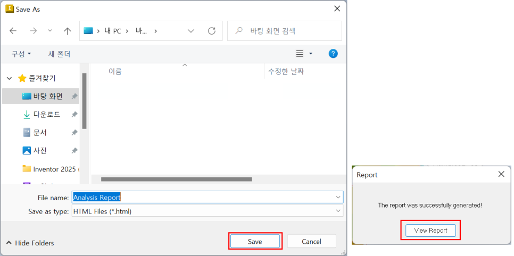514x256 pixels.
Task: Open recent locations chevron beside forward arrow
Action: (50, 30)
